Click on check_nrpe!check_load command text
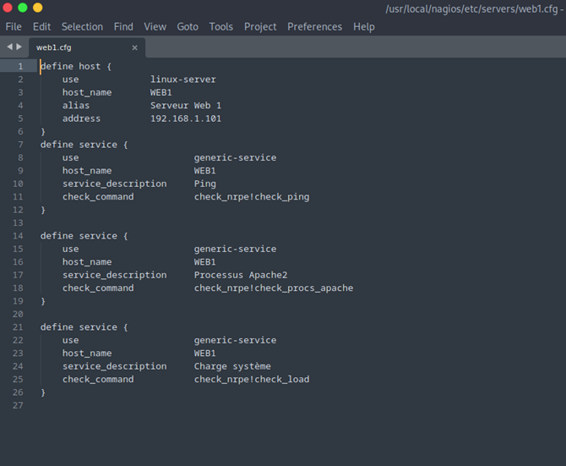The height and width of the screenshot is (466, 566). (251, 379)
